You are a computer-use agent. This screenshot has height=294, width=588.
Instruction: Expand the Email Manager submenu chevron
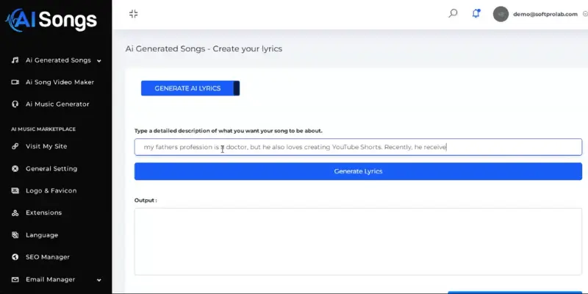tap(99, 280)
